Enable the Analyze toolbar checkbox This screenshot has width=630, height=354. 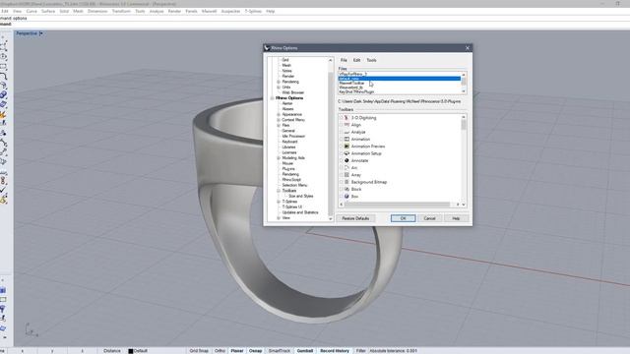pos(342,132)
